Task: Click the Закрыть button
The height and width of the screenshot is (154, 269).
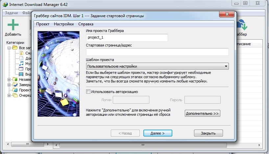Action: (208, 133)
